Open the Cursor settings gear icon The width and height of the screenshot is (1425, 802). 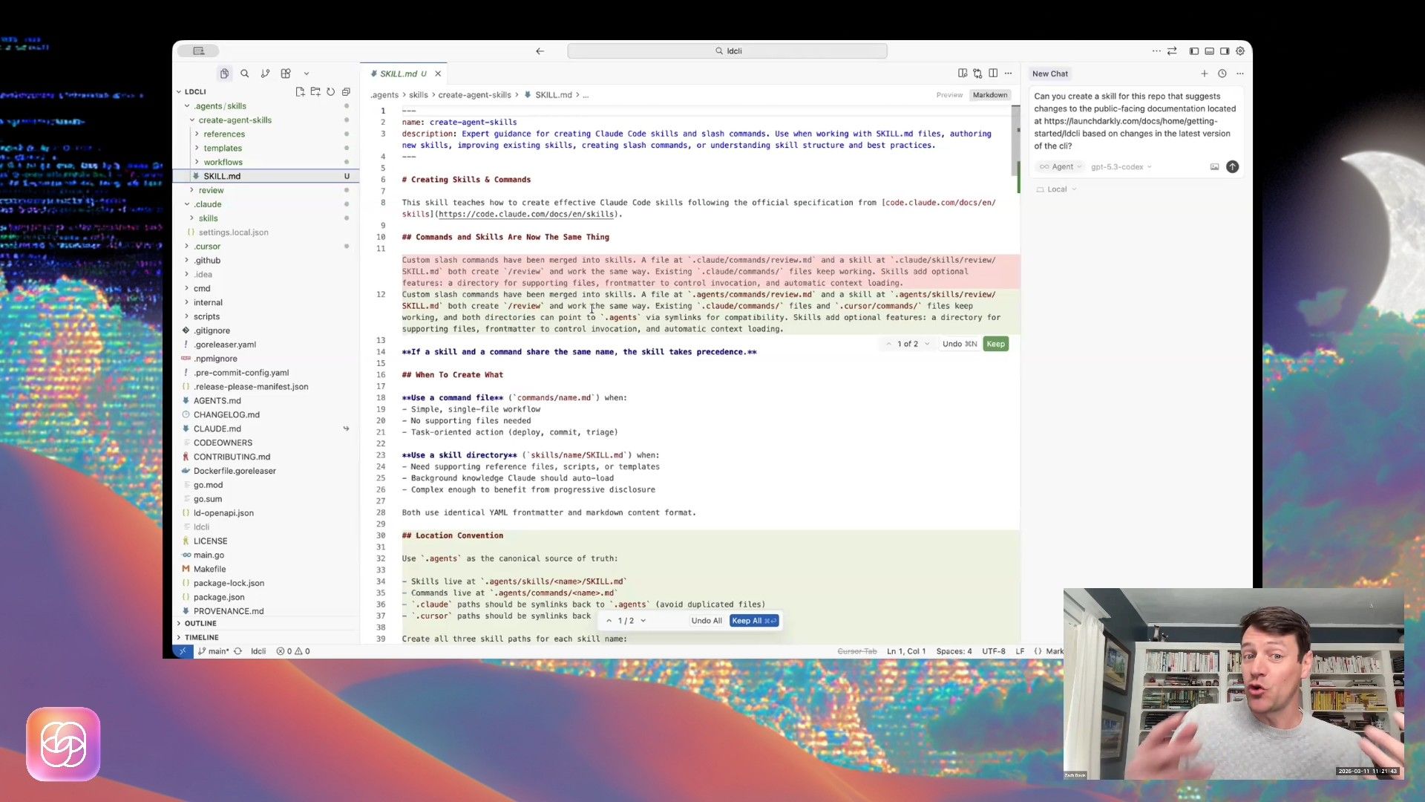click(1239, 51)
